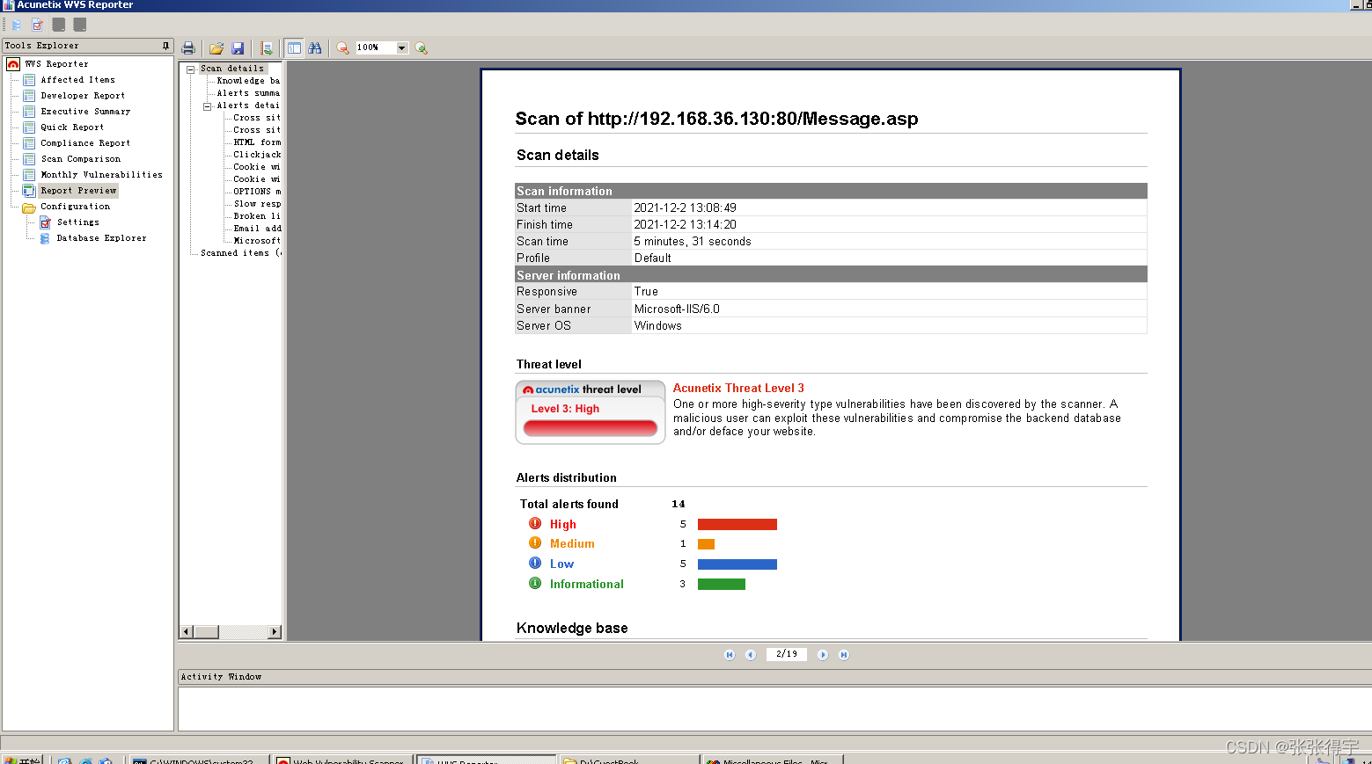Click Acunetix Threat Level 3 heading
Screen dimensions: 1372x764
pyautogui.click(x=738, y=388)
